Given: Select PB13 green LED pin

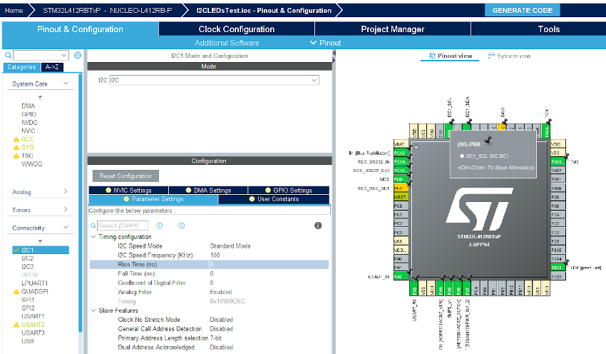Looking at the screenshot, I should pyautogui.click(x=557, y=268).
